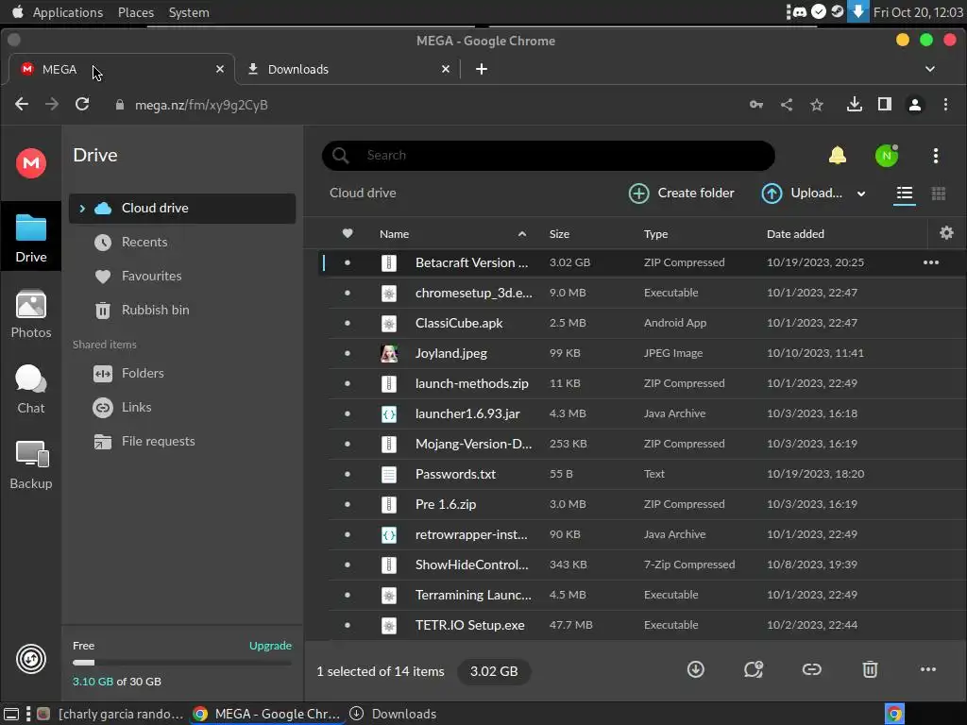Click the storage usage bar
Image resolution: width=967 pixels, height=725 pixels.
coord(182,663)
